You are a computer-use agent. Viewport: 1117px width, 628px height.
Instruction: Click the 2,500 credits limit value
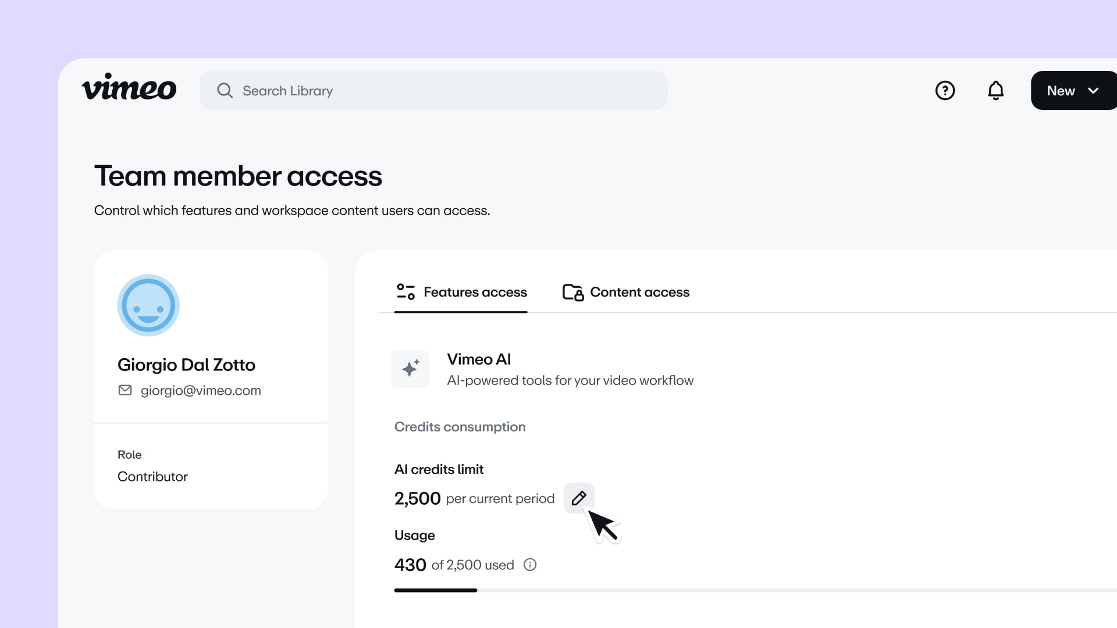point(418,498)
